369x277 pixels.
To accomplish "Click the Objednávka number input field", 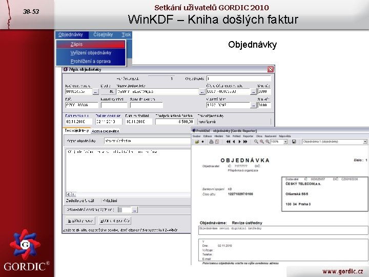I will click(x=239, y=78).
